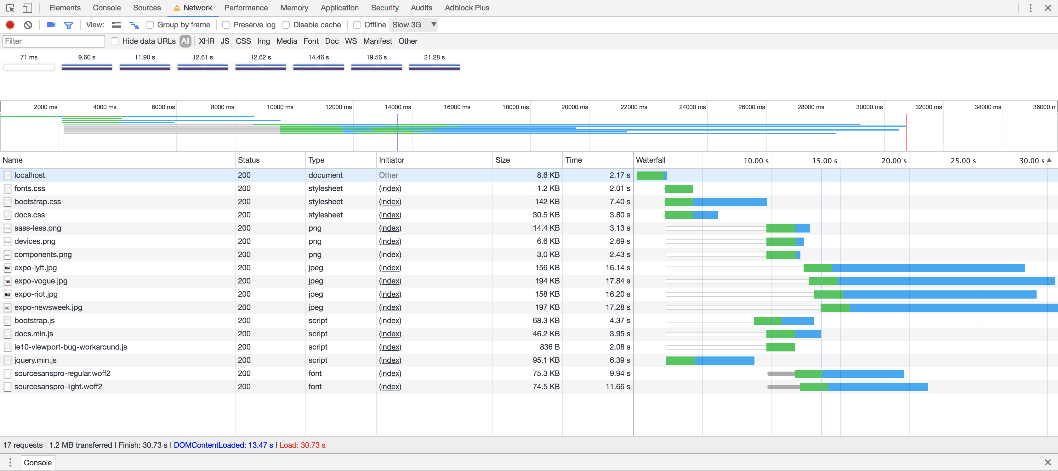The width and height of the screenshot is (1058, 471).
Task: Open the Application tab
Action: (339, 8)
